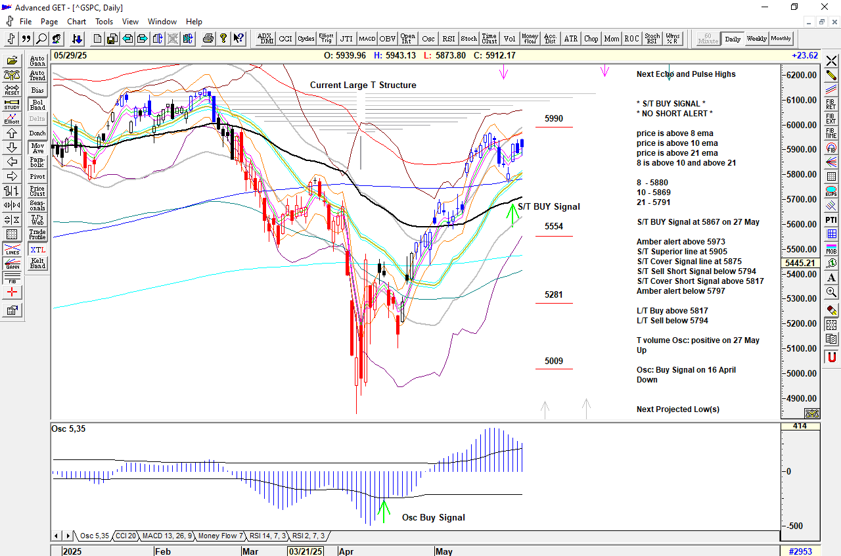Select the Monthly timeframe button

[x=781, y=39]
